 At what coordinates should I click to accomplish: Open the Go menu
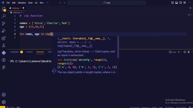pos(36,3)
